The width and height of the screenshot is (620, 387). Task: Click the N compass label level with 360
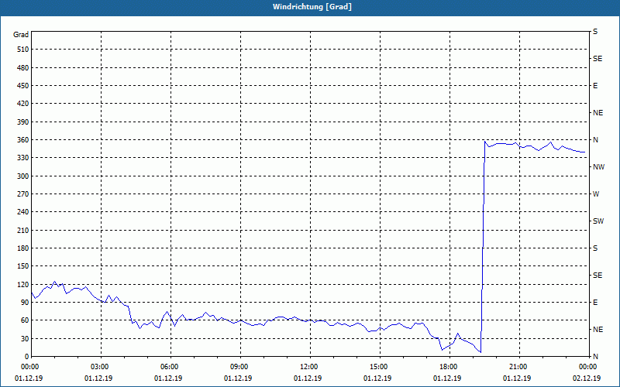coord(595,140)
